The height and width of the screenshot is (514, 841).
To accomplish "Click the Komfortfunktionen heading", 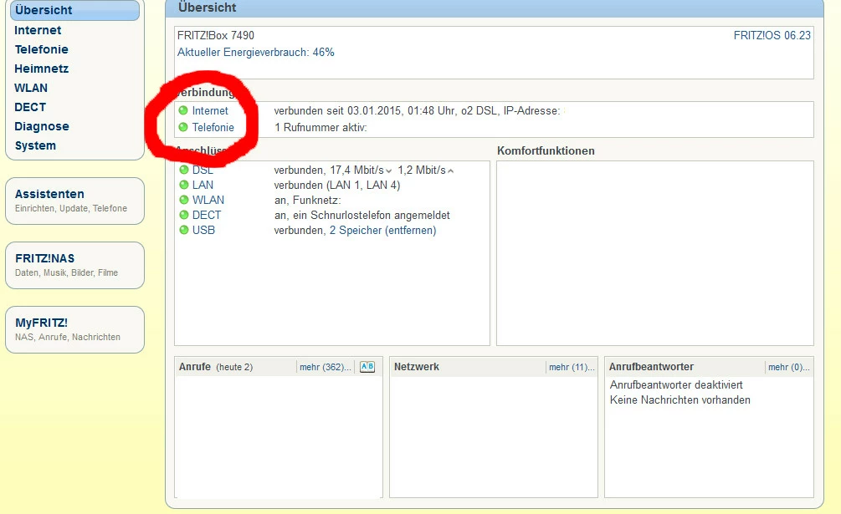I will (546, 150).
